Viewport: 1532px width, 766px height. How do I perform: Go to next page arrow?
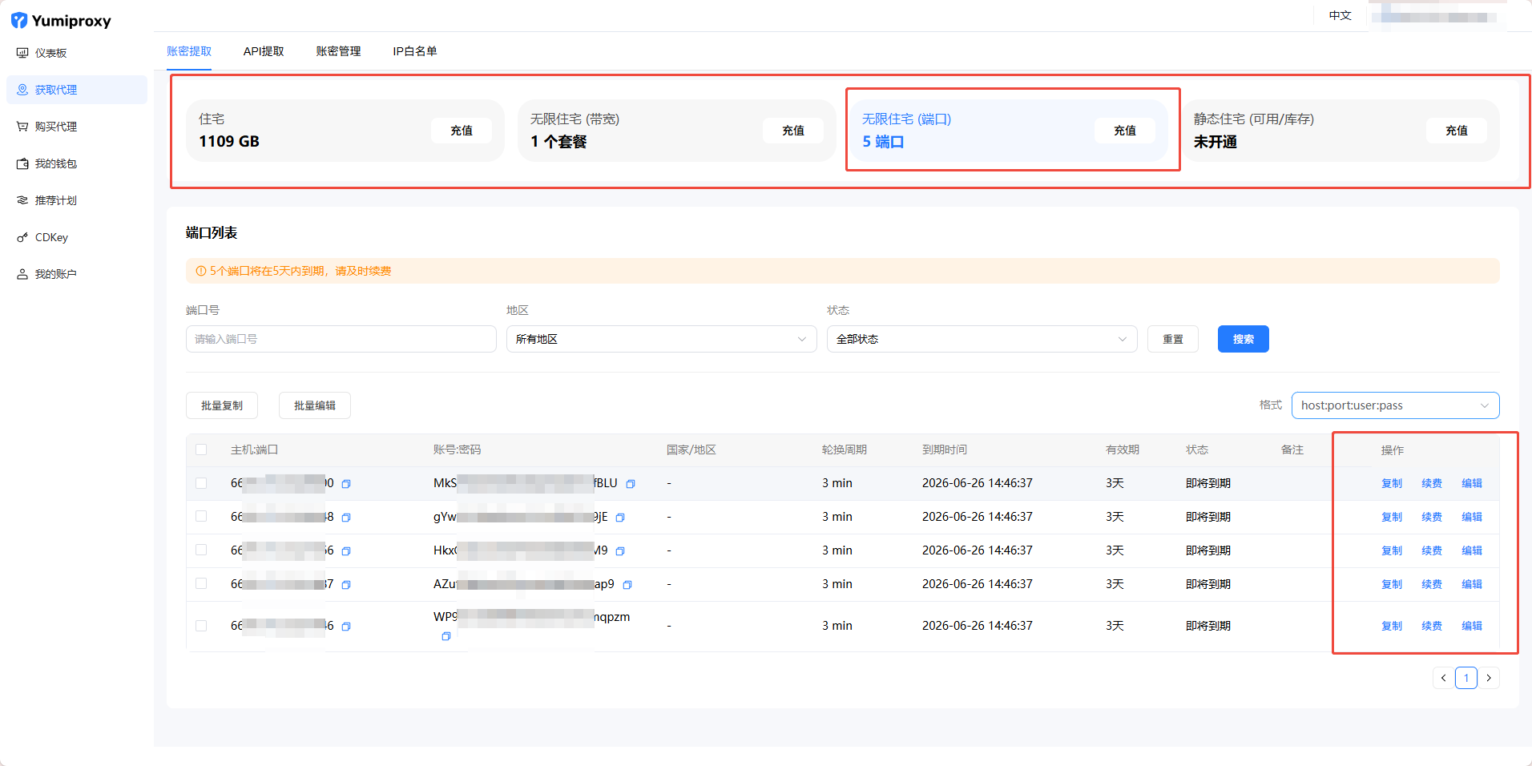click(1489, 678)
